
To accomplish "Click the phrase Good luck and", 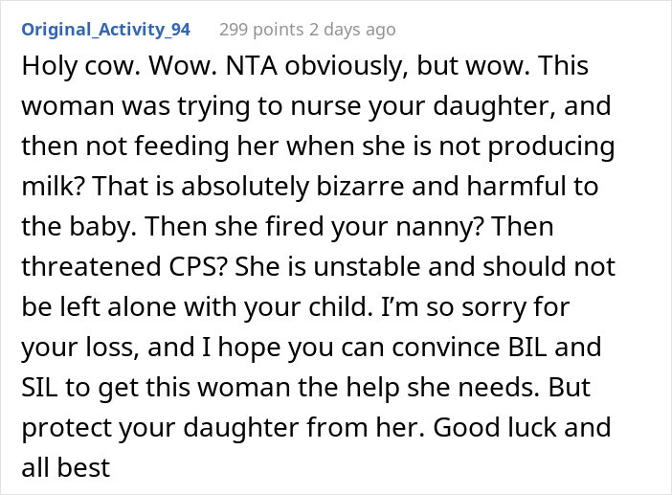I will tap(522, 427).
